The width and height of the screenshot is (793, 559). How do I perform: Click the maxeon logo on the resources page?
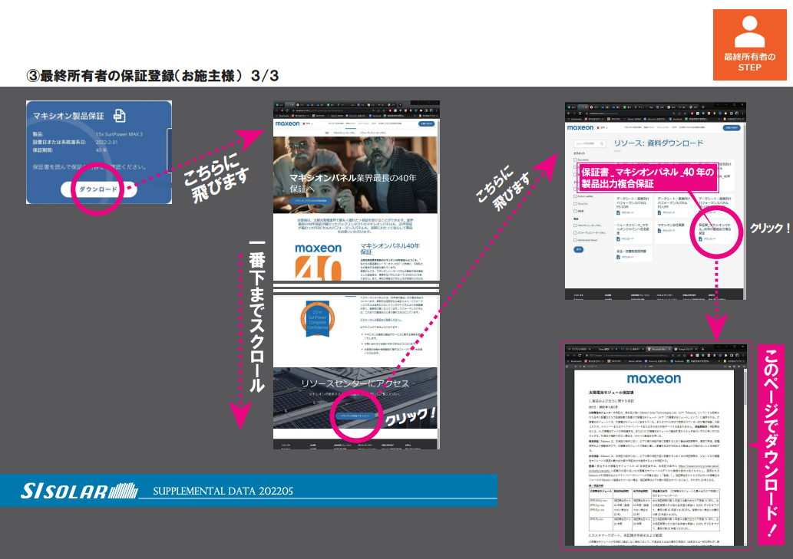(580, 128)
